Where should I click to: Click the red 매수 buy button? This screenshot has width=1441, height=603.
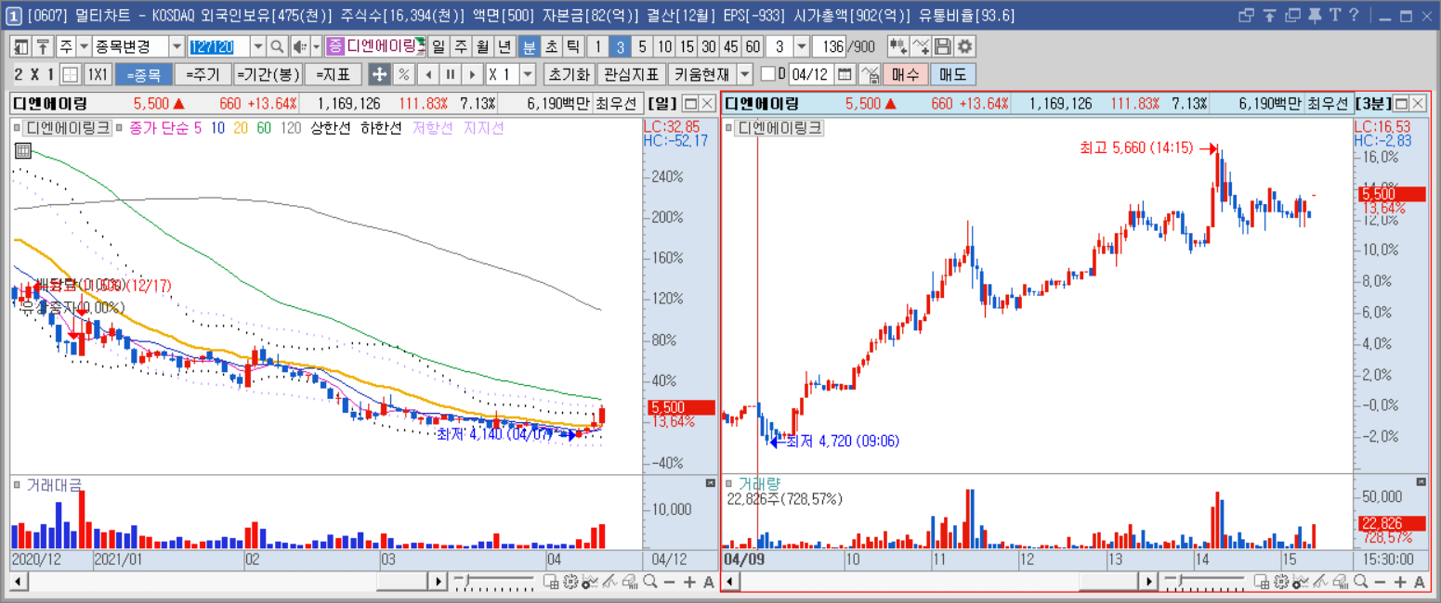point(905,74)
